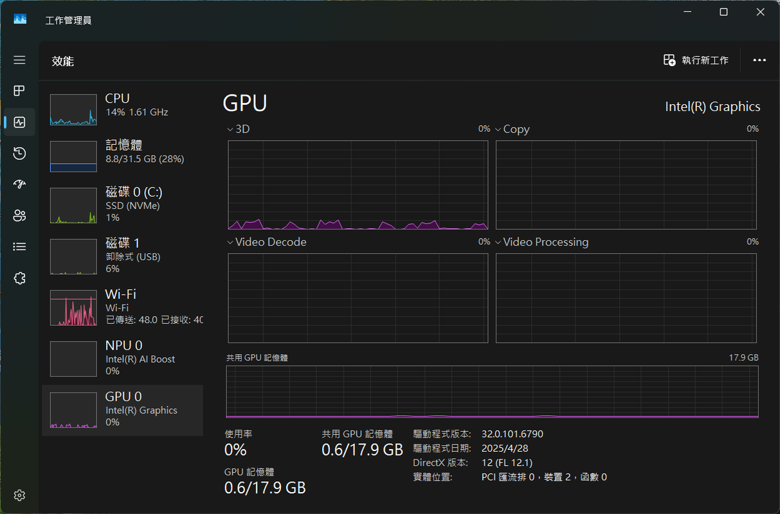Open the Video Processing graph dropdown
The image size is (780, 514).
(x=498, y=242)
